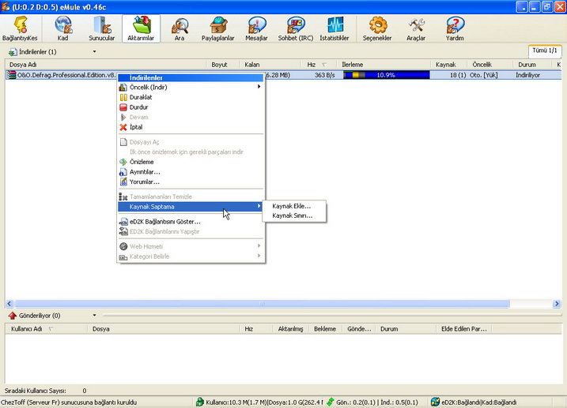This screenshot has height=408, width=567.
Task: Switch to the Tümü 1/1 category tab
Action: tap(545, 51)
